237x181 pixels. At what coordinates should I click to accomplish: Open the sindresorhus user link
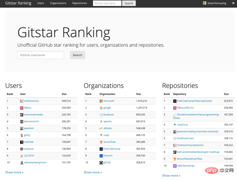pos(31,101)
